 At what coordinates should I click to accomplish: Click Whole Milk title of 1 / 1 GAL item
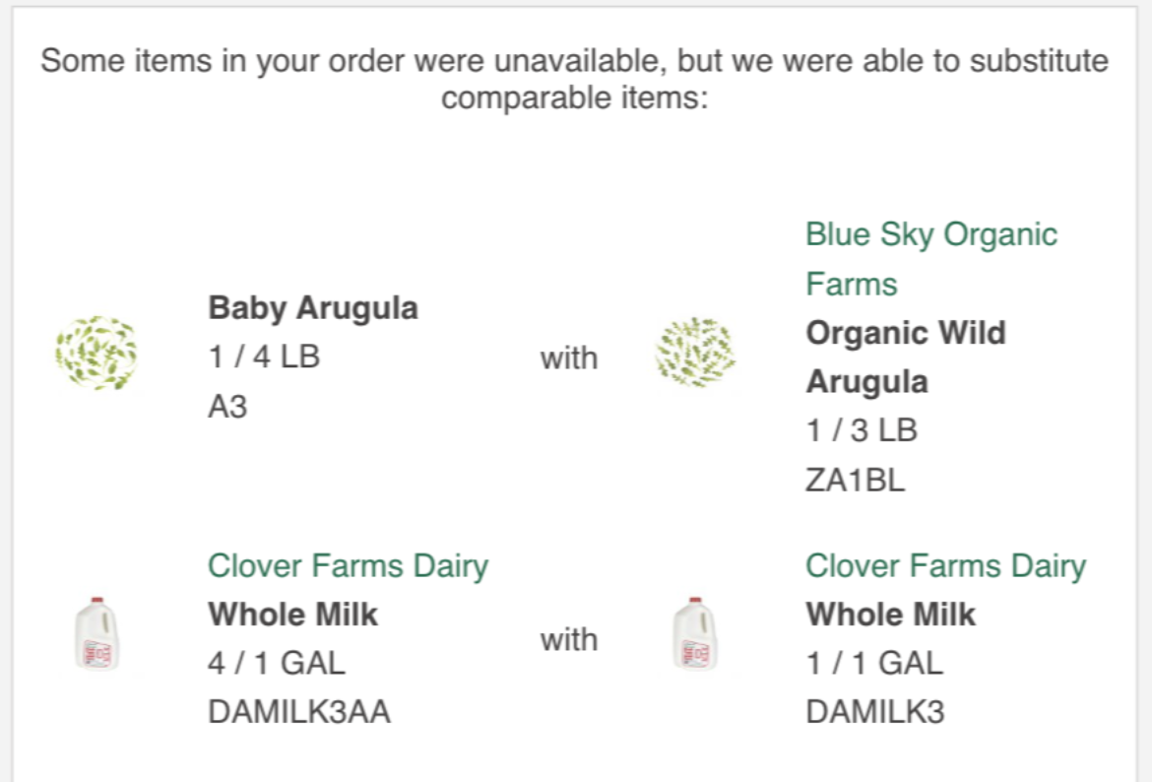(890, 615)
